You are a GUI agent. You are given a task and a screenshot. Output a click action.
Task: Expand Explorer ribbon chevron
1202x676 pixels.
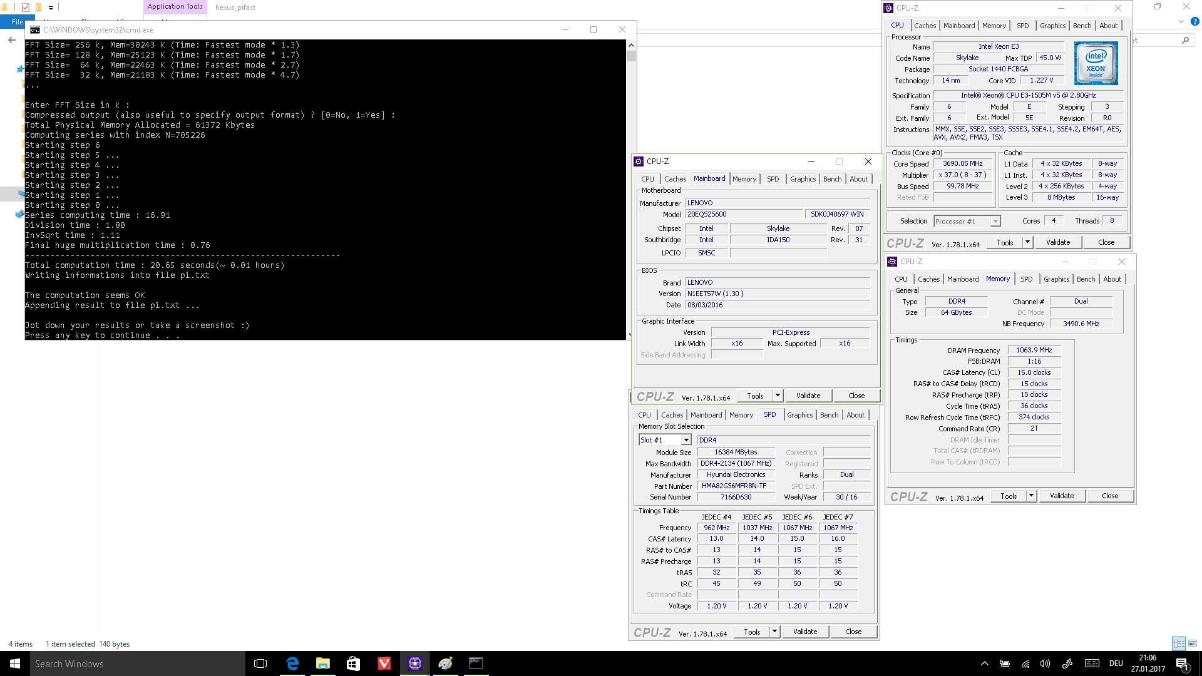point(1181,21)
